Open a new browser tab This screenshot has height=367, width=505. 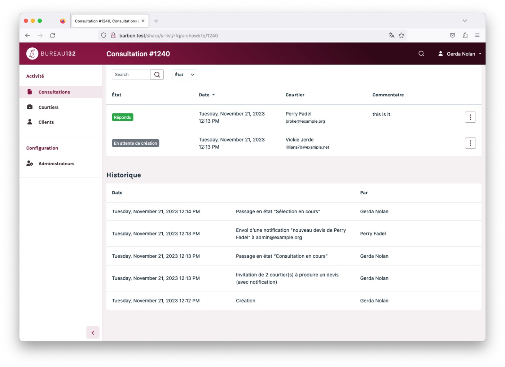156,21
